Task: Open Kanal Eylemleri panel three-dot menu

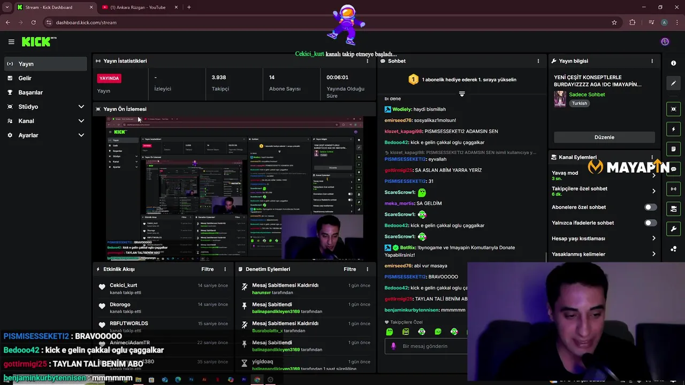Action: (x=652, y=157)
